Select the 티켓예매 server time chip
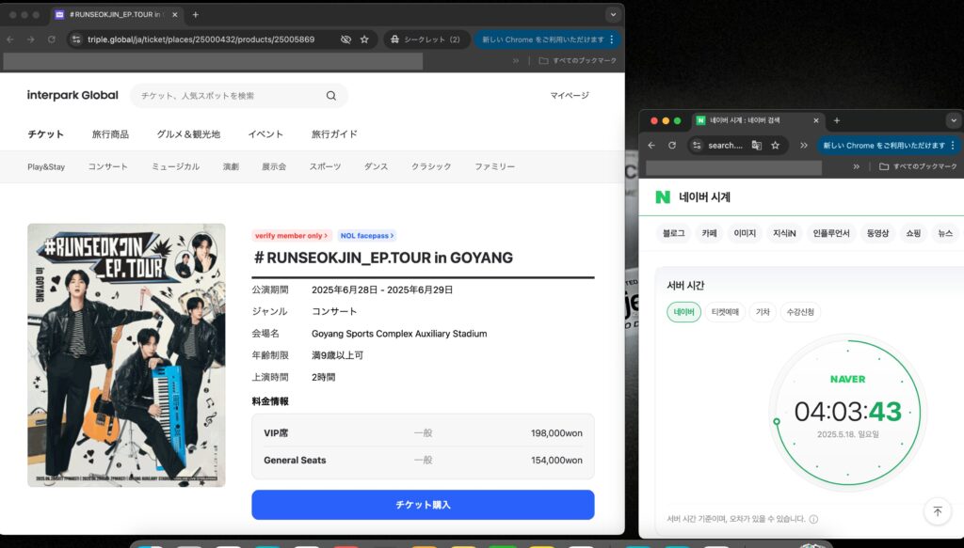Screen dimensions: 964x548 (725, 312)
